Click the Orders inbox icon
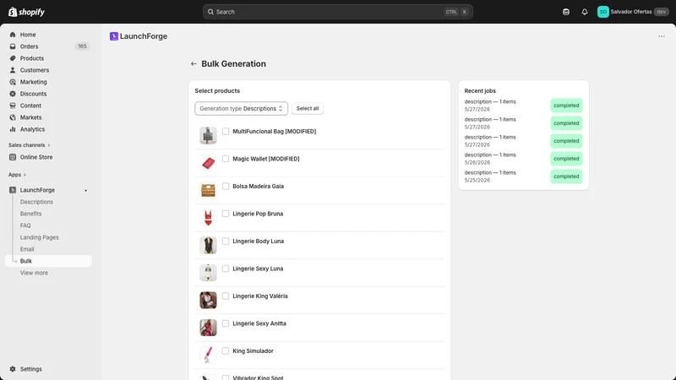Viewport: 676px width, 380px height. [x=13, y=46]
